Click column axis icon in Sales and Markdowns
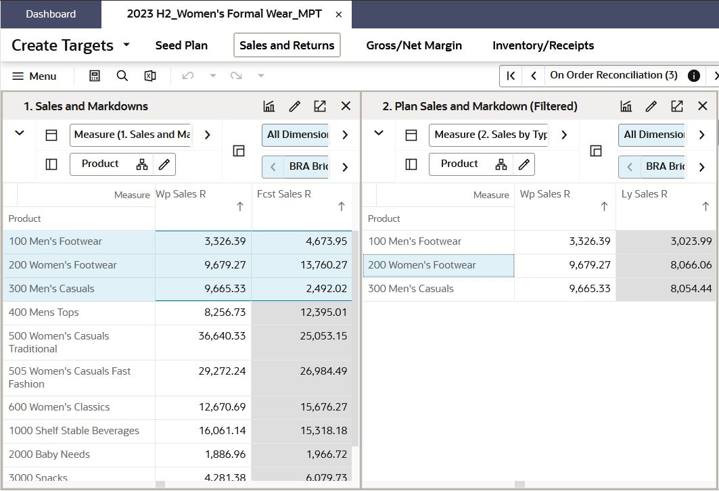 [51, 135]
